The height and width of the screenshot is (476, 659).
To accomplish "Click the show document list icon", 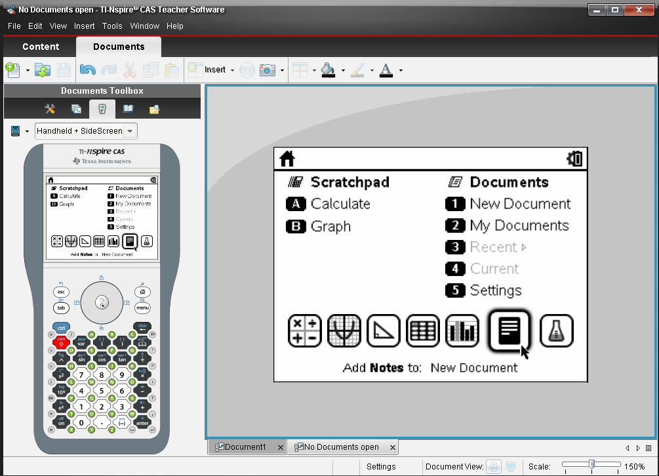I will [649, 448].
